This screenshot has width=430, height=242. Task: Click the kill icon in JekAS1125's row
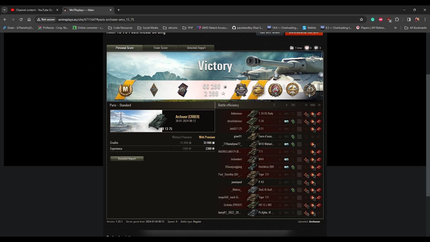(x=319, y=129)
